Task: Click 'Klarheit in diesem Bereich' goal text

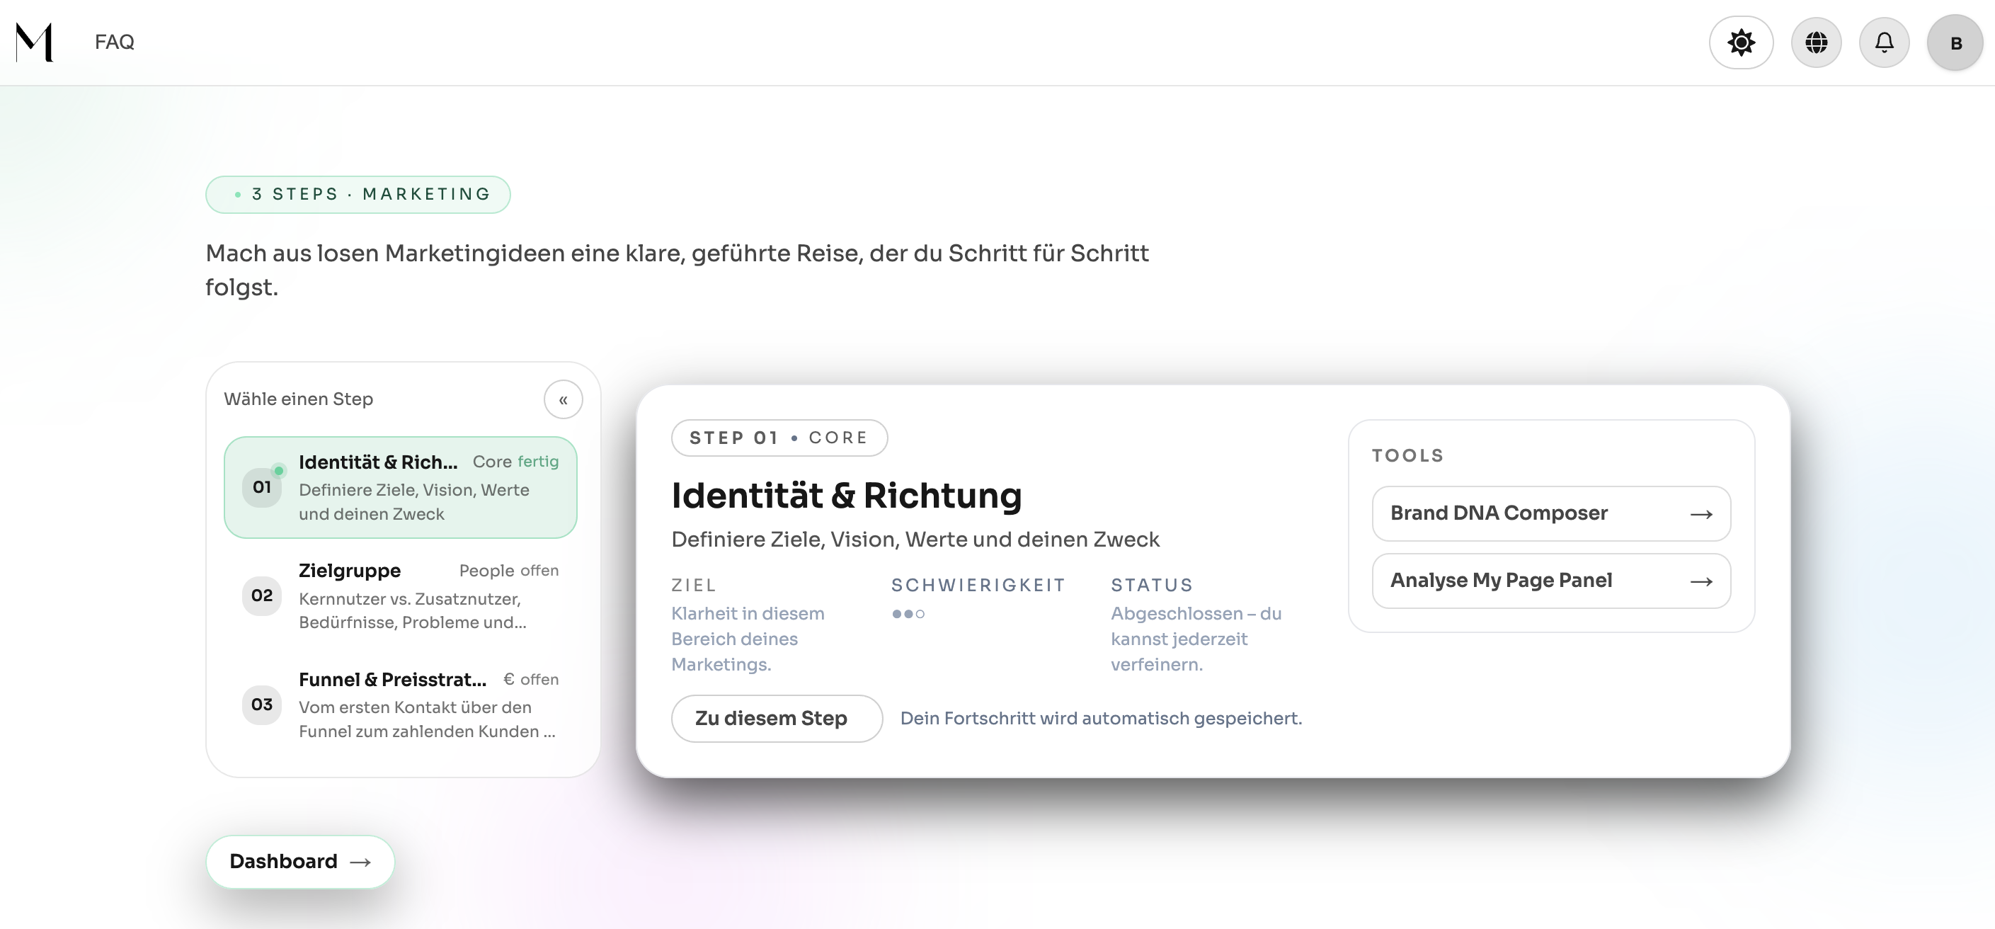Action: click(x=748, y=639)
